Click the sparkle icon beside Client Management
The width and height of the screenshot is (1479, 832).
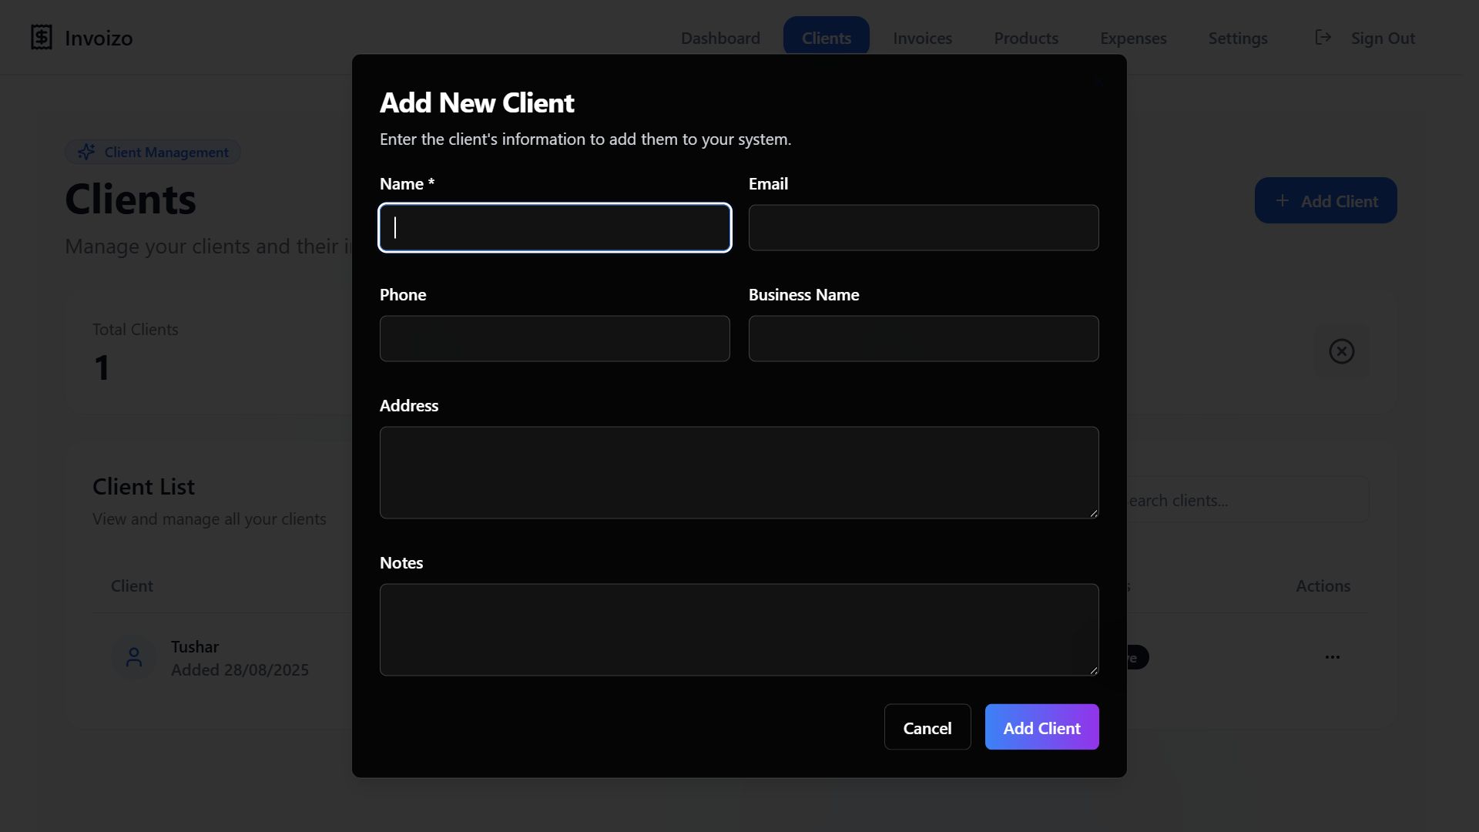tap(86, 152)
